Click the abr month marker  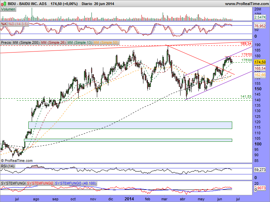(x=183, y=199)
